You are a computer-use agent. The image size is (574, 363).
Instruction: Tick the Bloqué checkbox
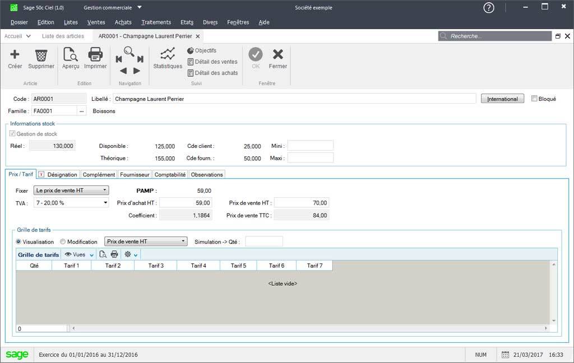[x=534, y=99]
